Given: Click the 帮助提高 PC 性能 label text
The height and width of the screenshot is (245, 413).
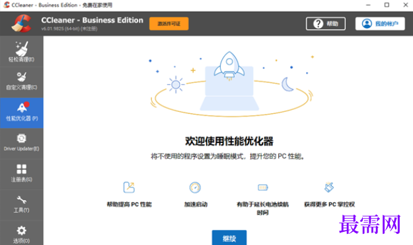Looking at the screenshot, I should click(129, 204).
